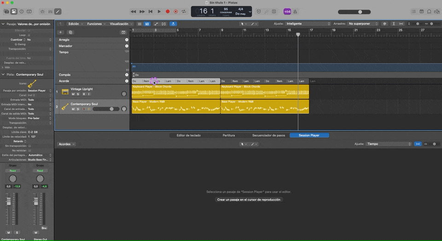Toggle the metronome icon
Image resolution: width=442 pixels, height=241 pixels.
(295, 11)
